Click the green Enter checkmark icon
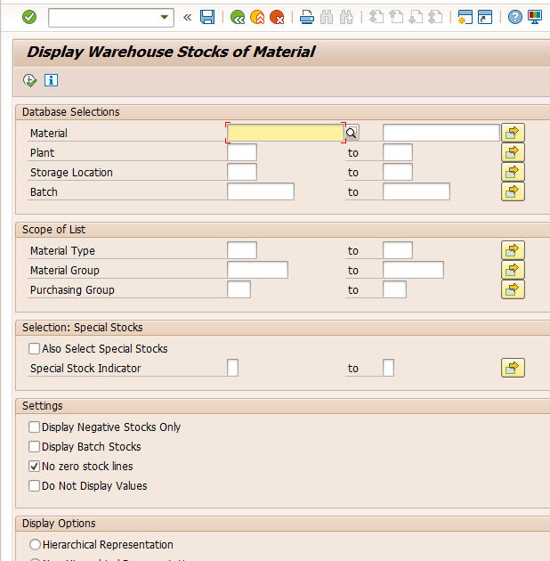550x561 pixels. tap(29, 17)
